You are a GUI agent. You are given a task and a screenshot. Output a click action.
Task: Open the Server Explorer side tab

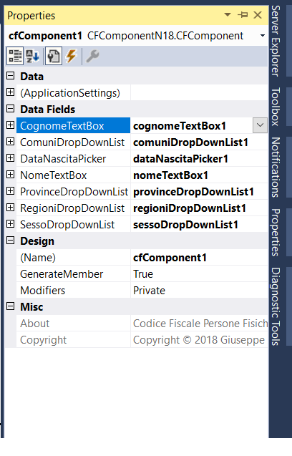pos(276,41)
